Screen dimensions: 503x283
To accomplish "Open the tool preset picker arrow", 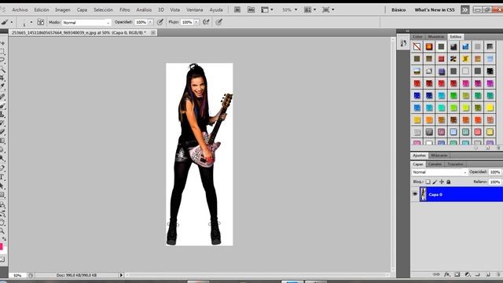I will (12, 22).
